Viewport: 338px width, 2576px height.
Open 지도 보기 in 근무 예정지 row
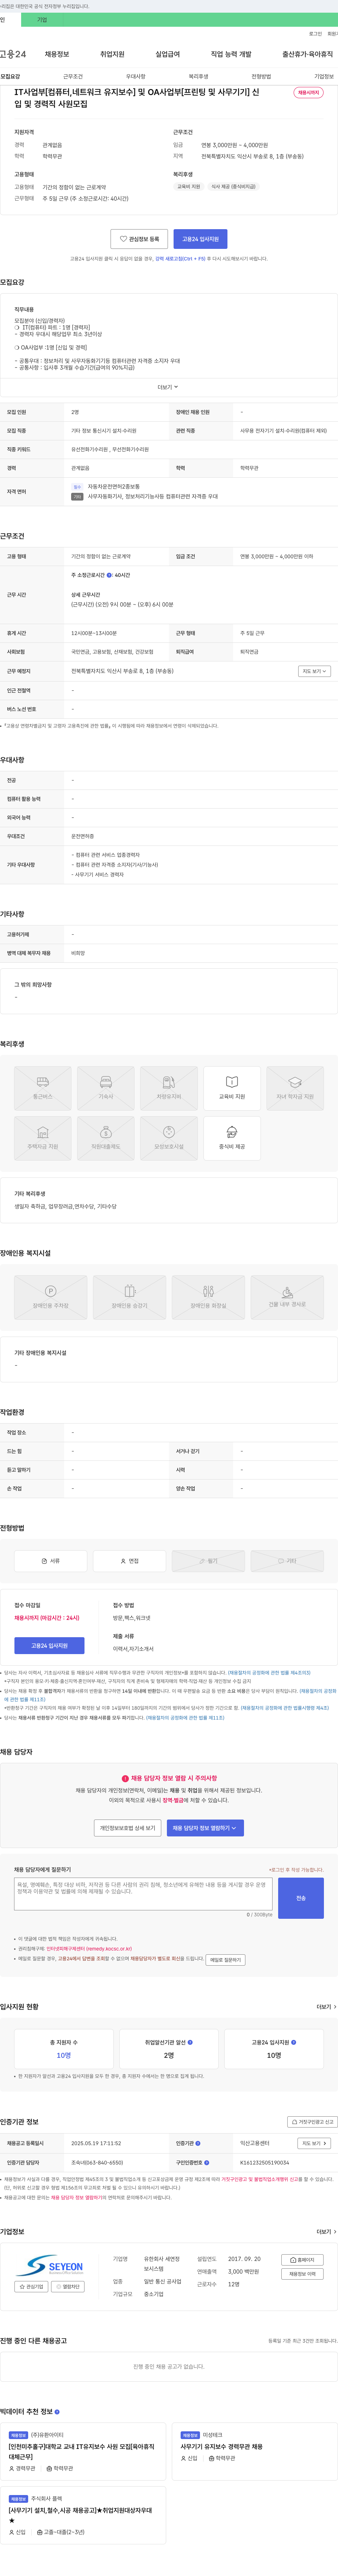tap(314, 671)
